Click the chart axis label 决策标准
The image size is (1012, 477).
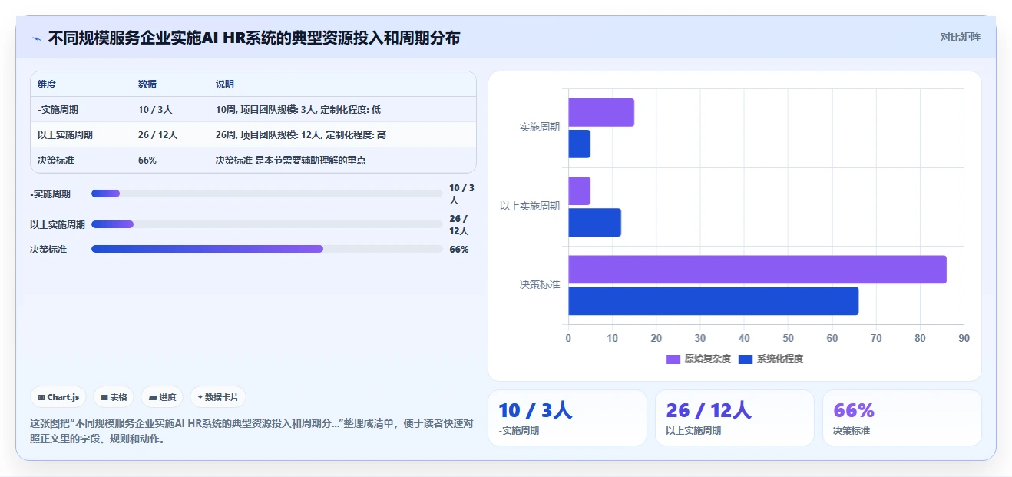click(540, 284)
